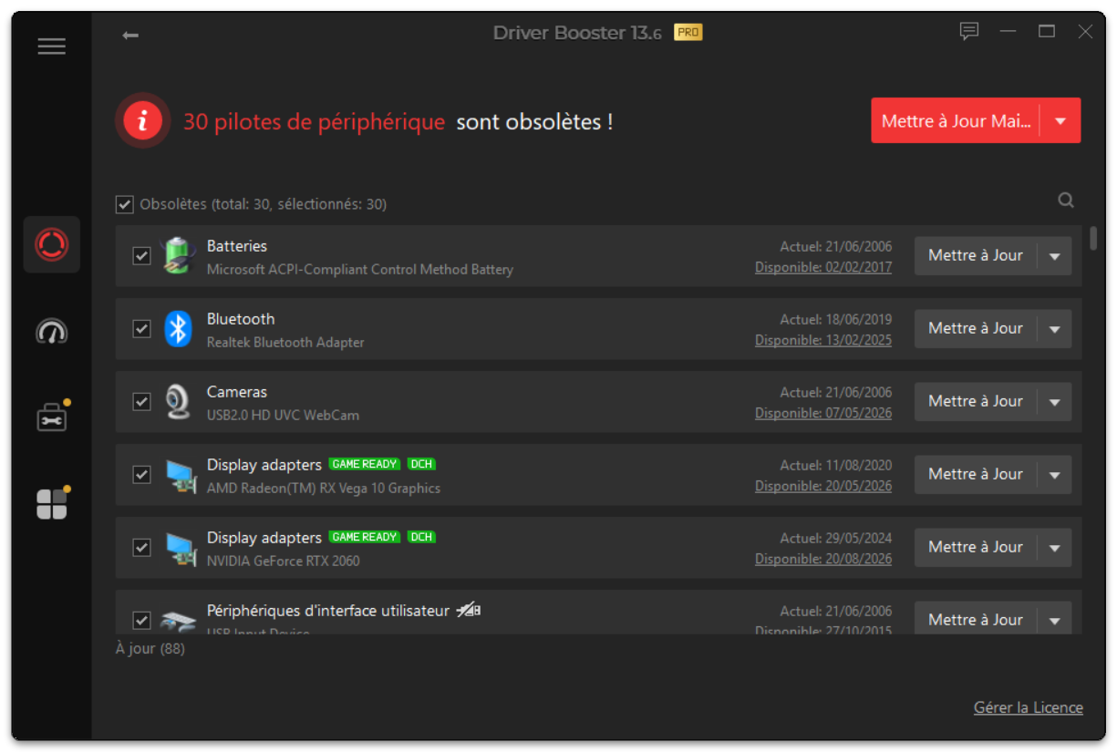Open the Gérer la Licence link
The image size is (1117, 752).
click(1029, 707)
